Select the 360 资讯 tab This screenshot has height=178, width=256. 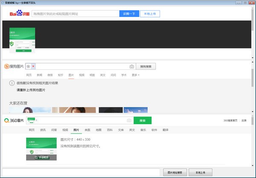[43, 130]
